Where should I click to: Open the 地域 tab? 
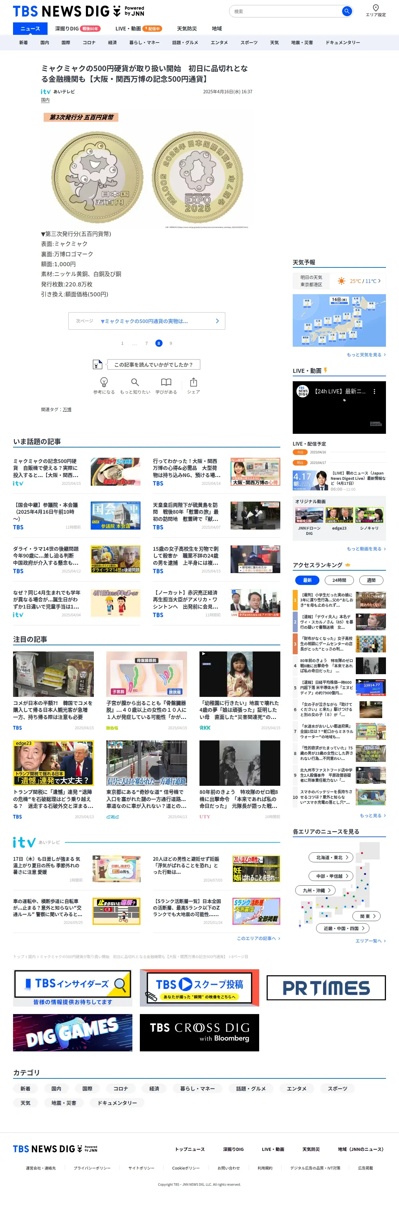click(217, 29)
